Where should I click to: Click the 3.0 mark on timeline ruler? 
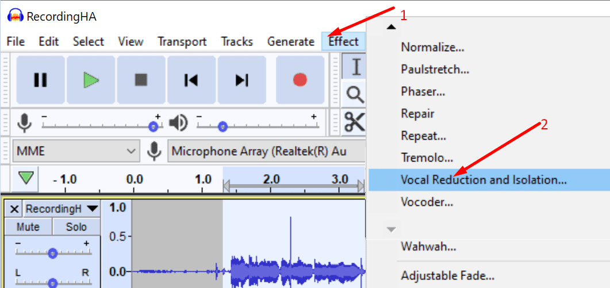(x=340, y=179)
